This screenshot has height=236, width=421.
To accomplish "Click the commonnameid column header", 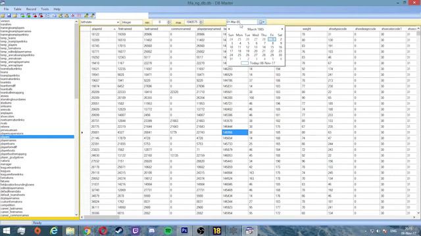I will coord(183,29).
